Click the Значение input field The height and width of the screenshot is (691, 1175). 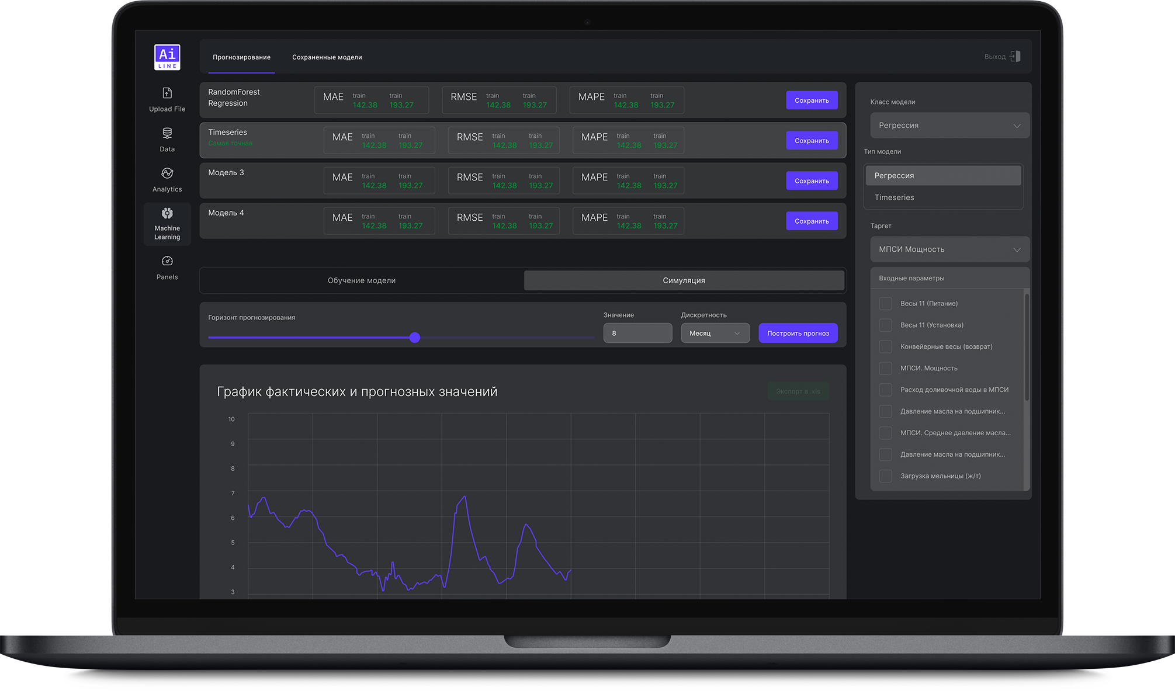[x=637, y=334]
